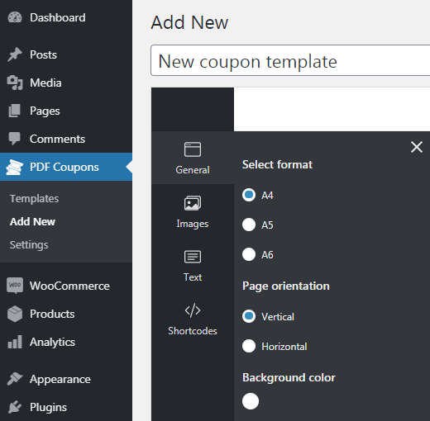Click the Media icon in sidebar
This screenshot has width=430, height=421.
(x=15, y=83)
